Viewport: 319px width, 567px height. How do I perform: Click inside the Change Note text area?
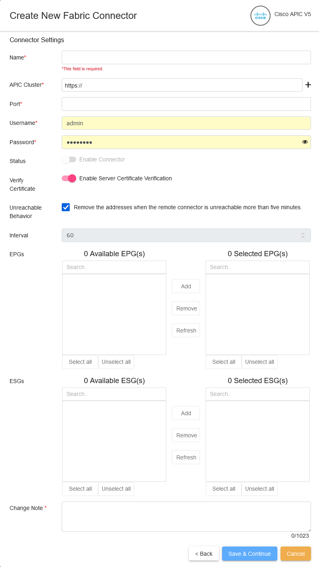click(x=186, y=516)
